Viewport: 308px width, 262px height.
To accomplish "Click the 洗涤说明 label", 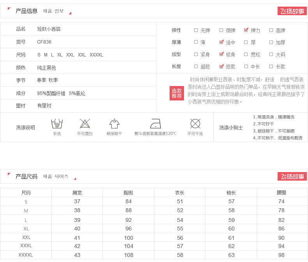I will coord(25,127).
